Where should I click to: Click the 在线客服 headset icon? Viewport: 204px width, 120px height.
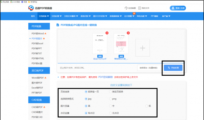point(126,8)
